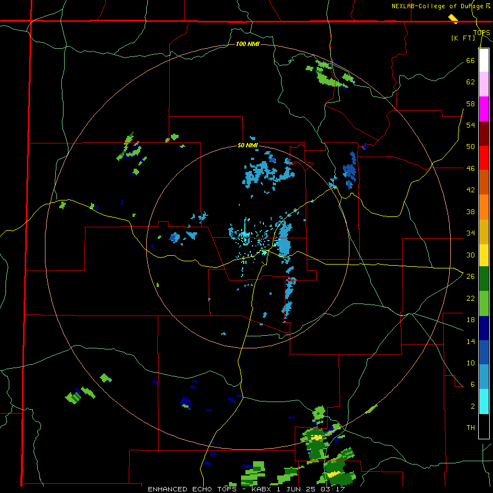493x493 pixels.
Task: Click the '26' legend value
Action: pos(471,277)
